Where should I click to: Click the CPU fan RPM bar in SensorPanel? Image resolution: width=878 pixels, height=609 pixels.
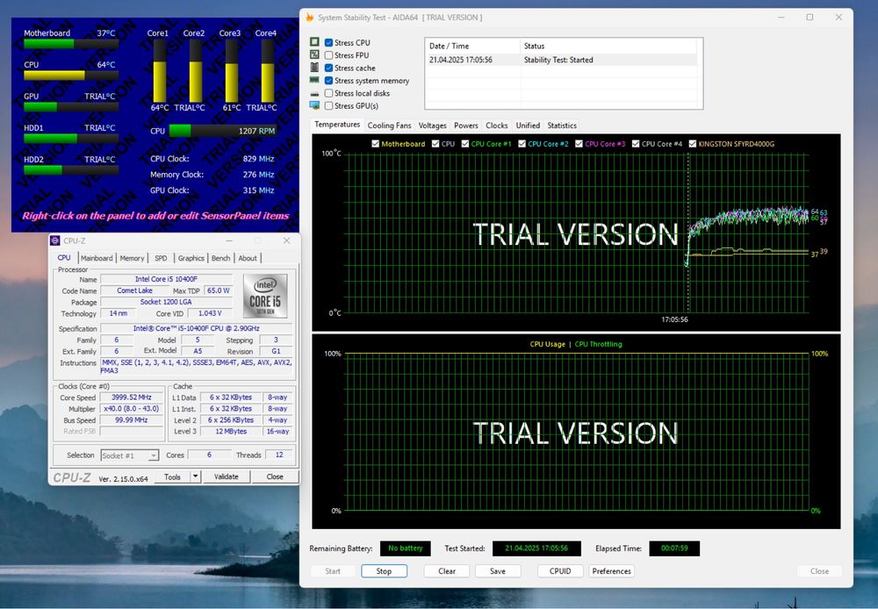[x=223, y=131]
